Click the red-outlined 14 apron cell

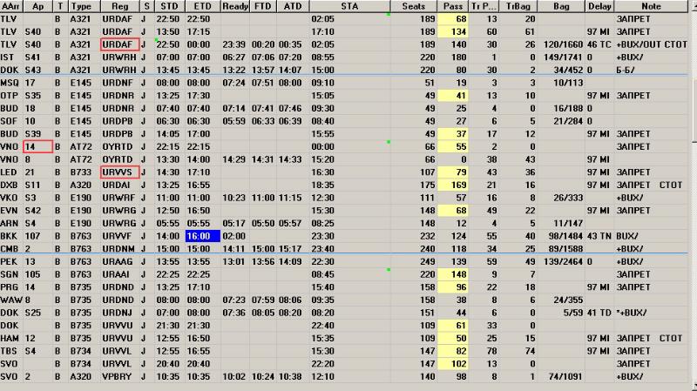37,147
